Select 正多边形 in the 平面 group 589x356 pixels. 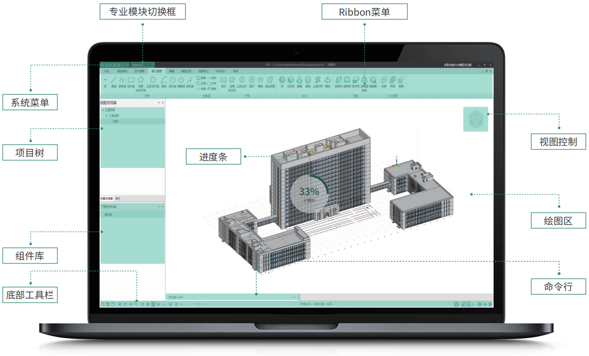(242, 82)
